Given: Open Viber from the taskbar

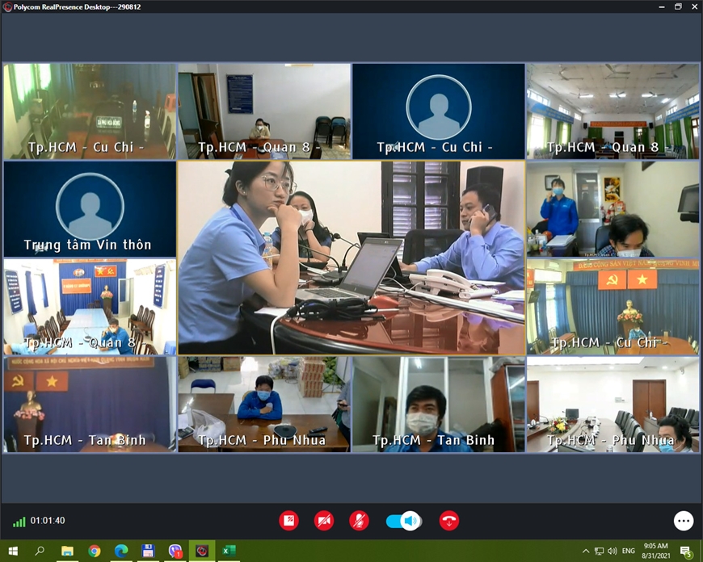Looking at the screenshot, I should tap(175, 551).
